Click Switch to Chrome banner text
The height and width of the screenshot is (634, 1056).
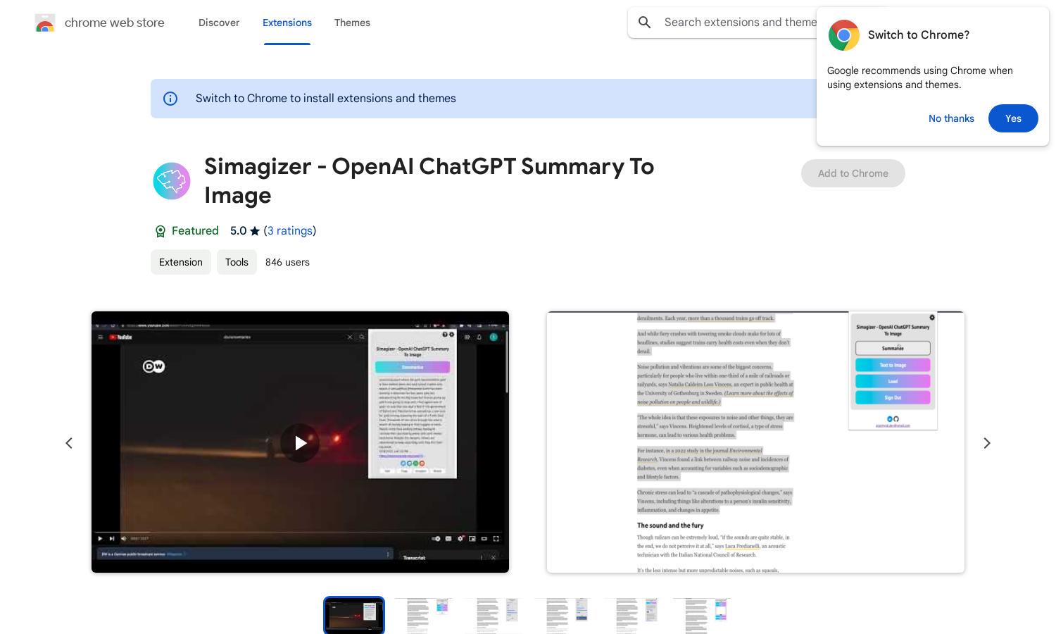tap(326, 99)
